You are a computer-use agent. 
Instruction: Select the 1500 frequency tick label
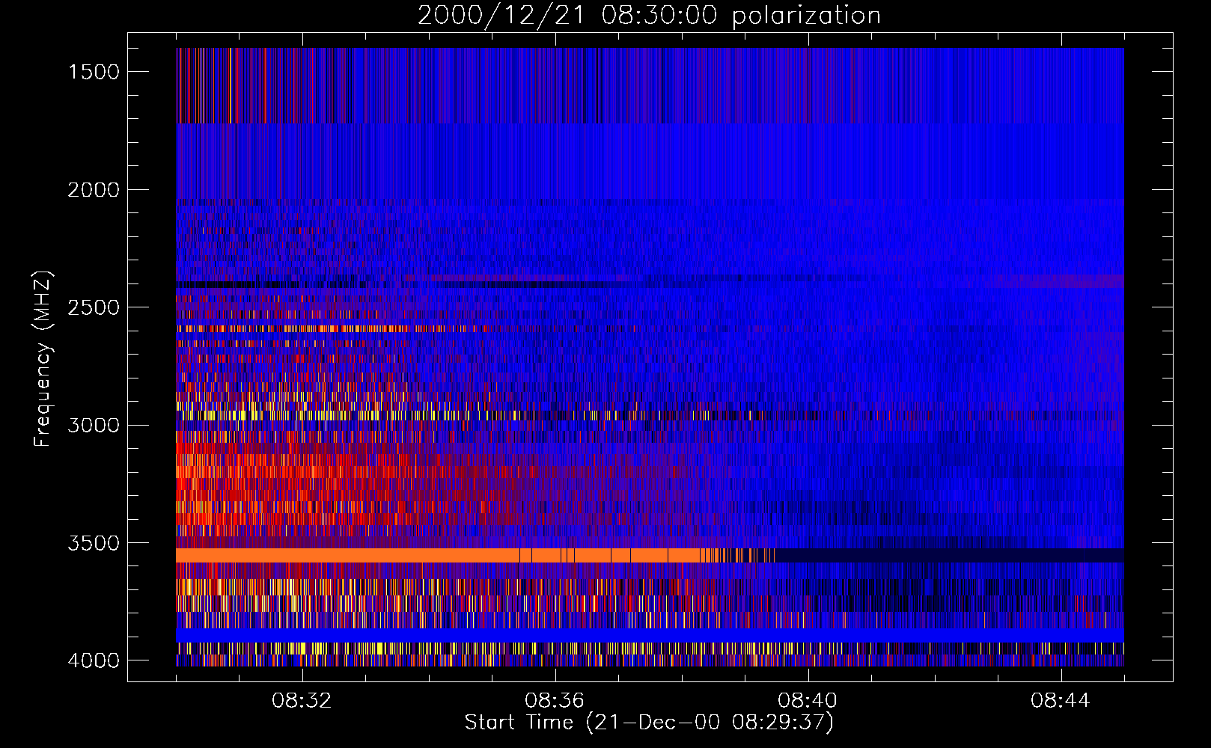(x=94, y=72)
